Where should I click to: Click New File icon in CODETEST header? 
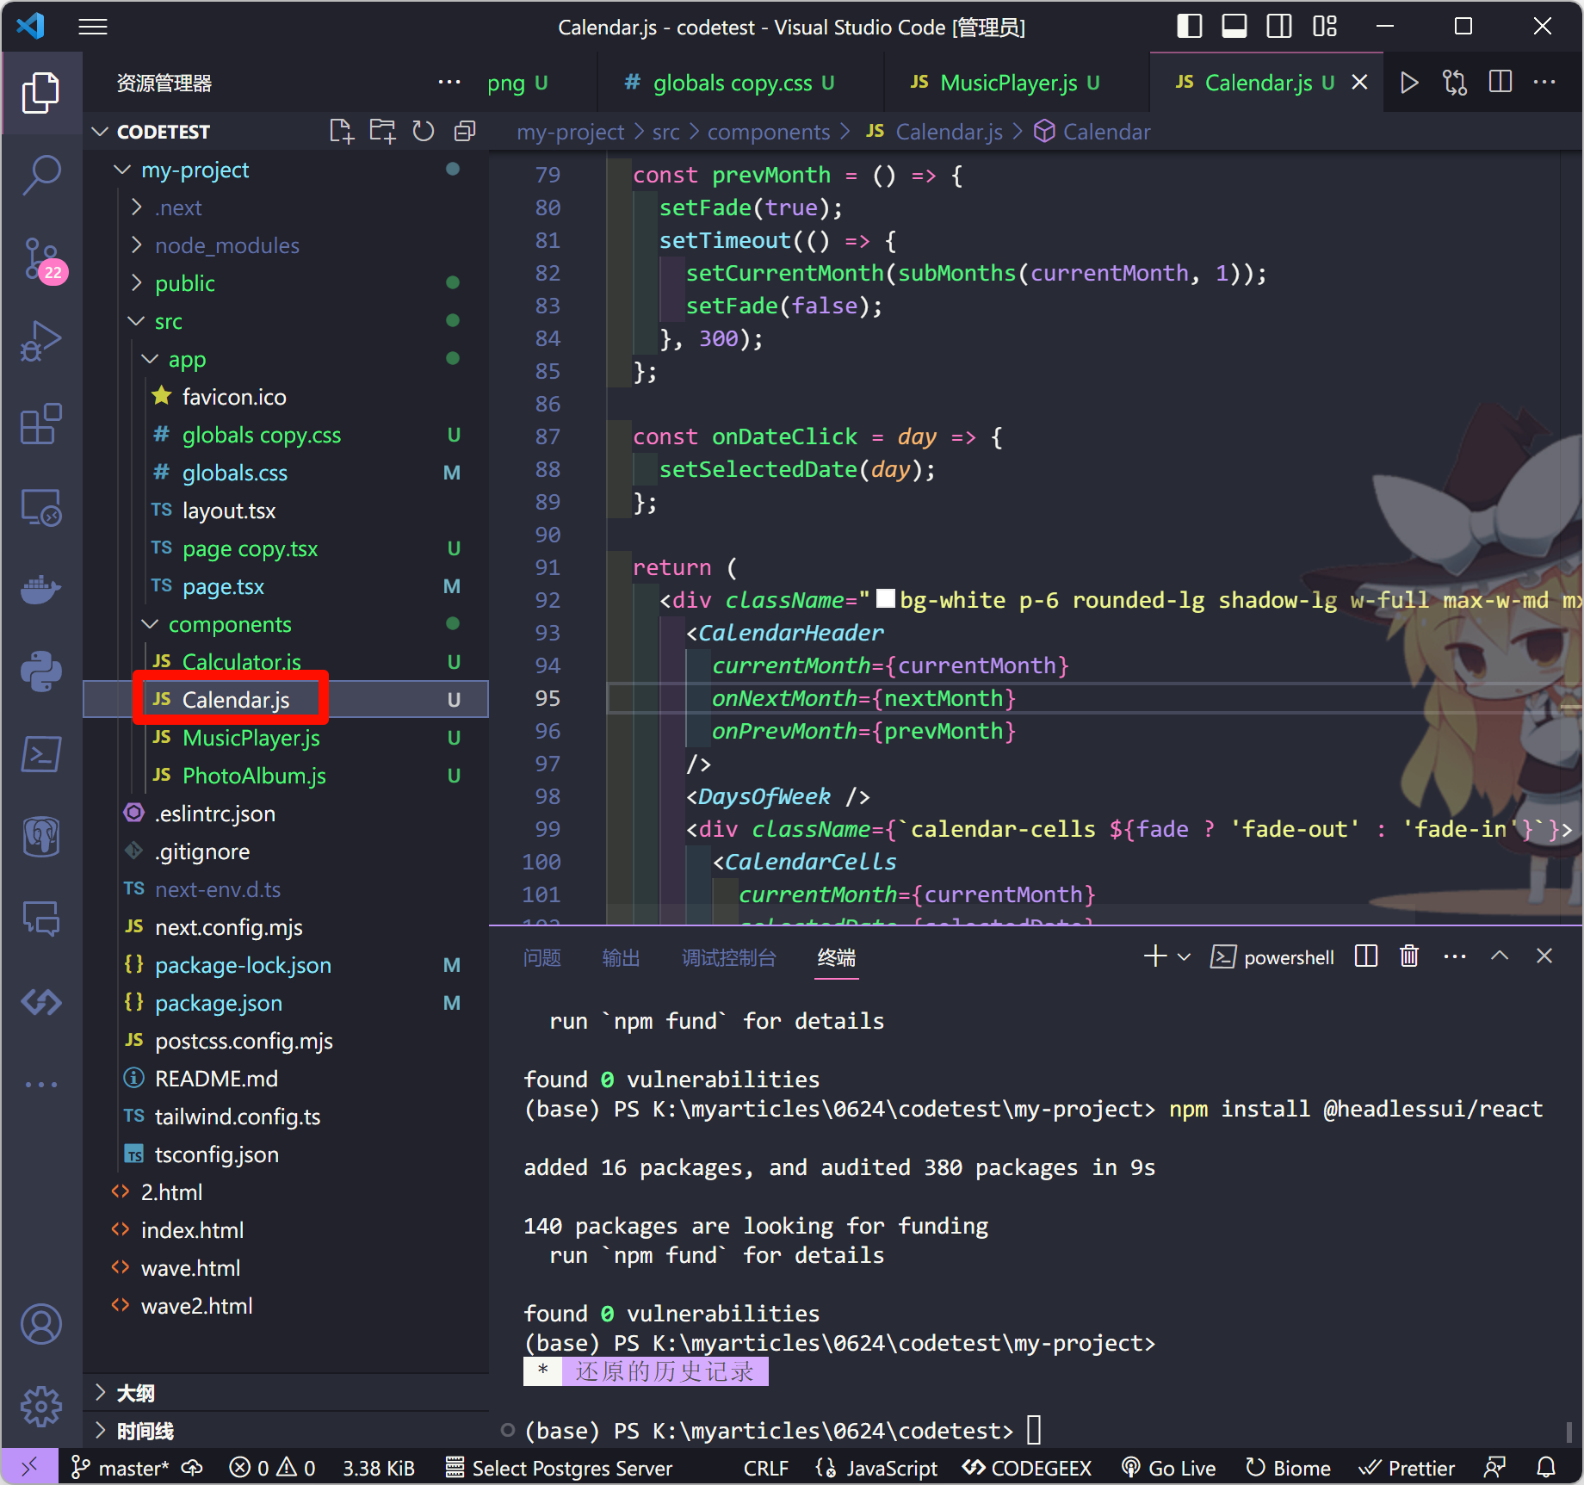coord(341,132)
